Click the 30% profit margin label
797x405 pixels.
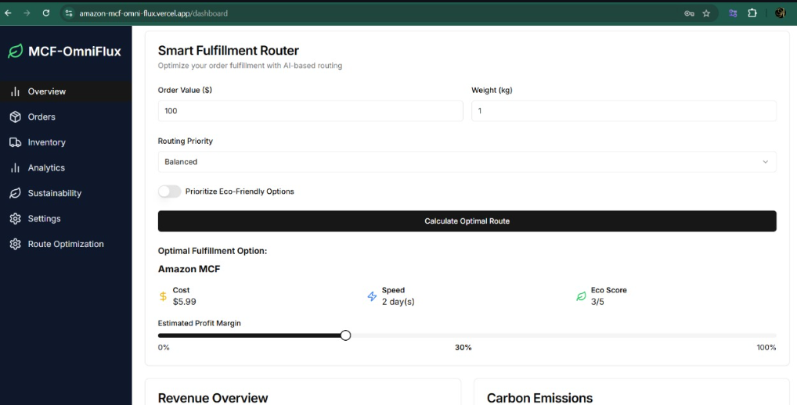click(x=463, y=348)
